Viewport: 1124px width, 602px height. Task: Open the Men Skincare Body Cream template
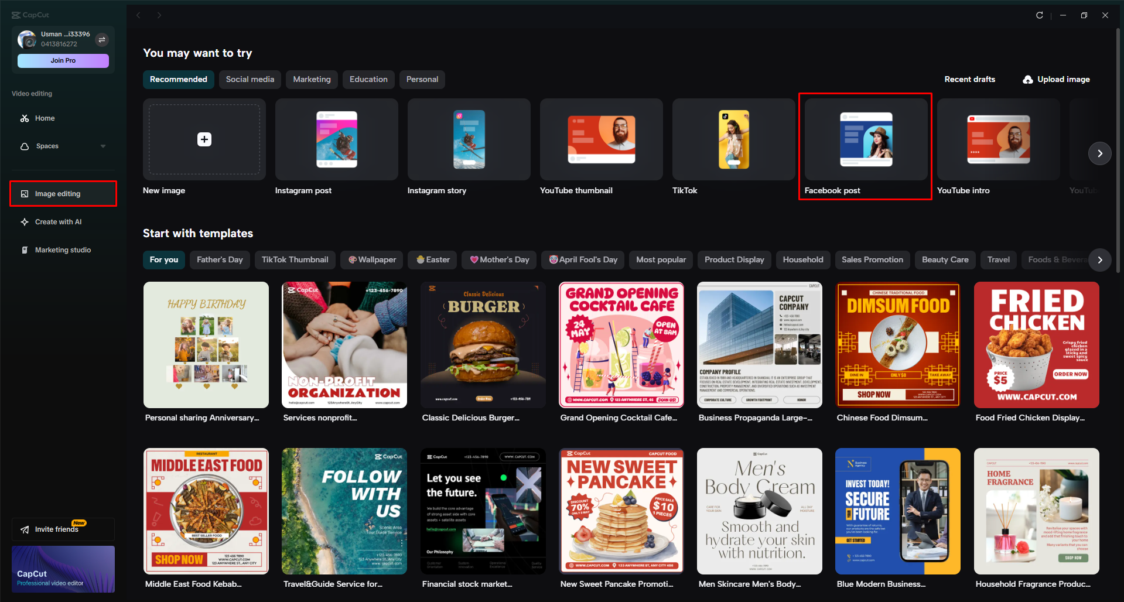[x=760, y=511]
